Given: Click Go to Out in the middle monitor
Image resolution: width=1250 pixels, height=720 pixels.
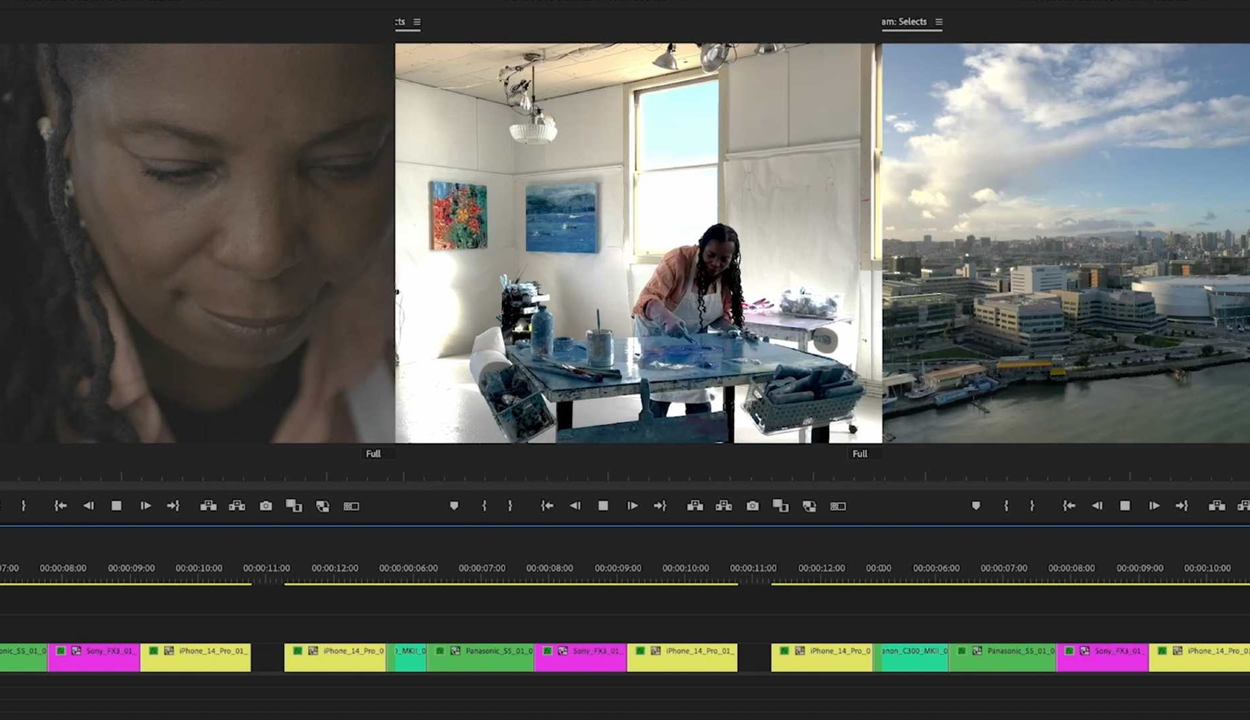Looking at the screenshot, I should (x=660, y=506).
